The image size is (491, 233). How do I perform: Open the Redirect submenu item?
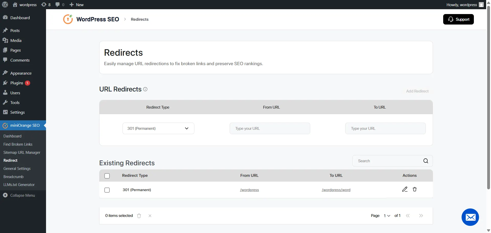10,160
